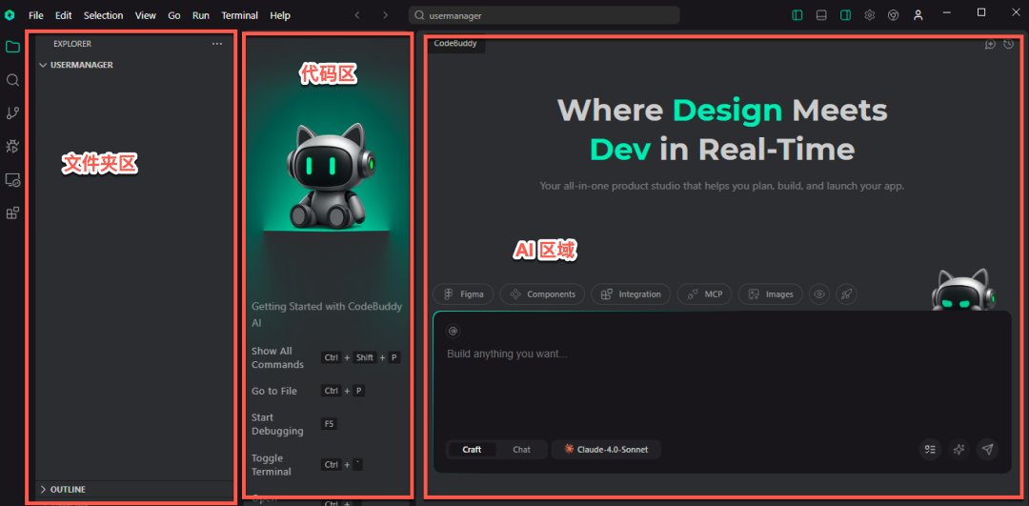Screen dimensions: 1029x506
Task: Open the File menu
Action: [x=37, y=15]
